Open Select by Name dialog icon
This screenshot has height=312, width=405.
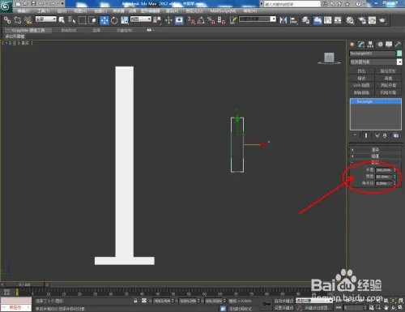click(71, 20)
